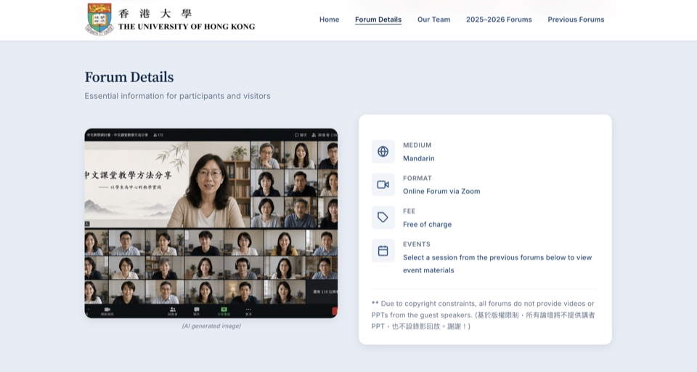Click the 'Free of charge' fee text
Screen dimensions: 697x372
tap(427, 225)
